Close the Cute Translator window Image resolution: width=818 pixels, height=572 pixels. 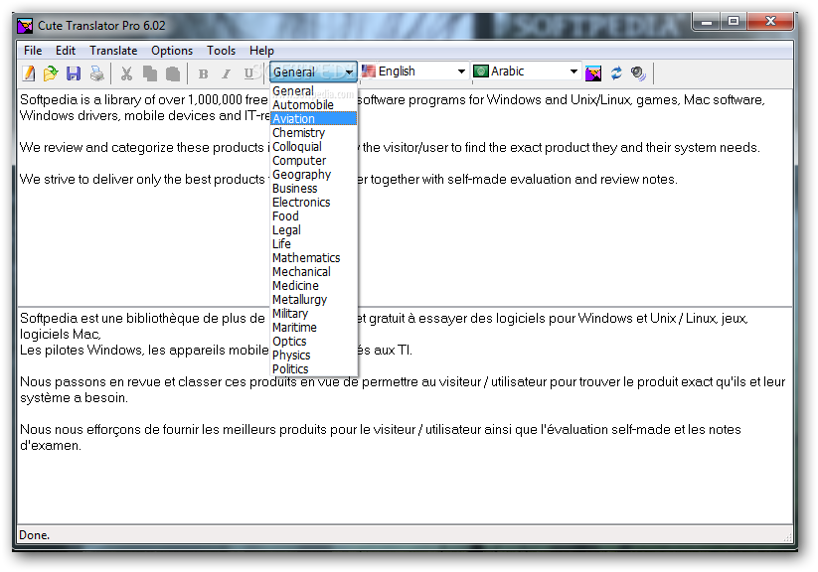click(x=770, y=22)
